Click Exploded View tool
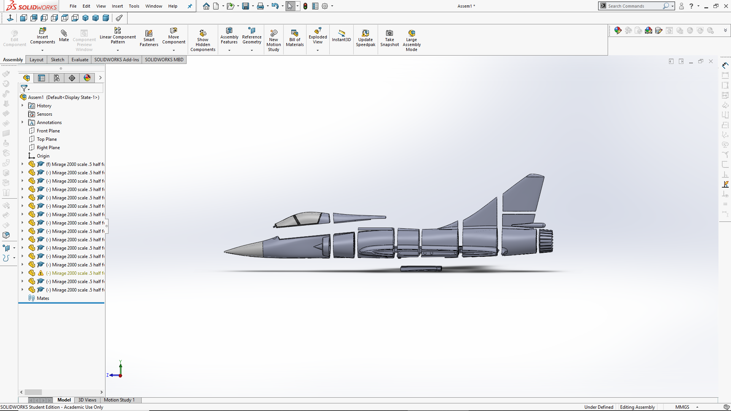Image resolution: width=731 pixels, height=411 pixels. pos(318,36)
